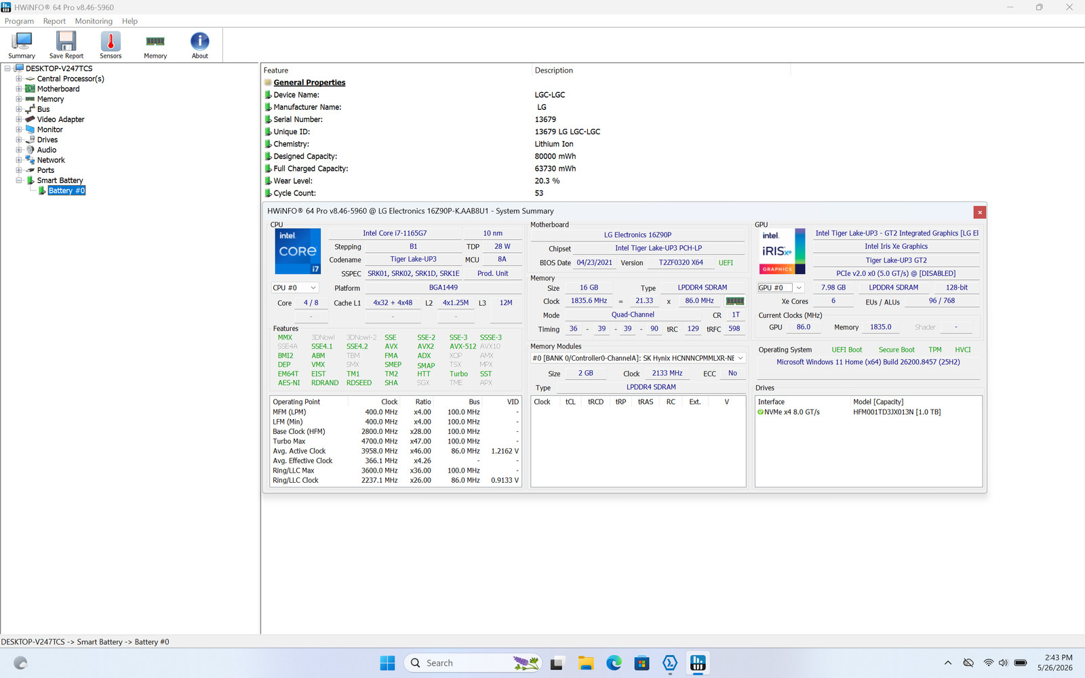Image resolution: width=1085 pixels, height=678 pixels.
Task: Close the System Summary panel
Action: (980, 212)
